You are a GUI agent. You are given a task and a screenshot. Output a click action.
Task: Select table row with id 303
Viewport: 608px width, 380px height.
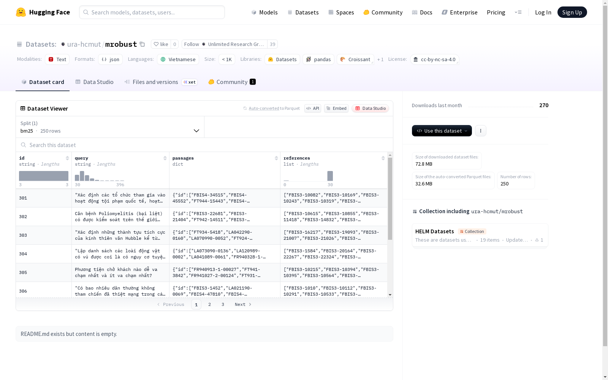202,235
